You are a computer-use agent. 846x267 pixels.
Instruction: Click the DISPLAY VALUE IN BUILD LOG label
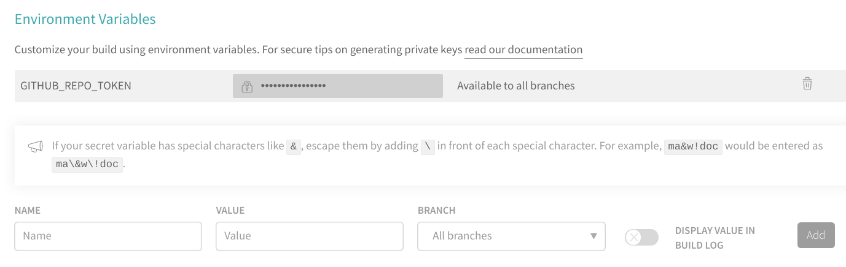click(x=715, y=238)
